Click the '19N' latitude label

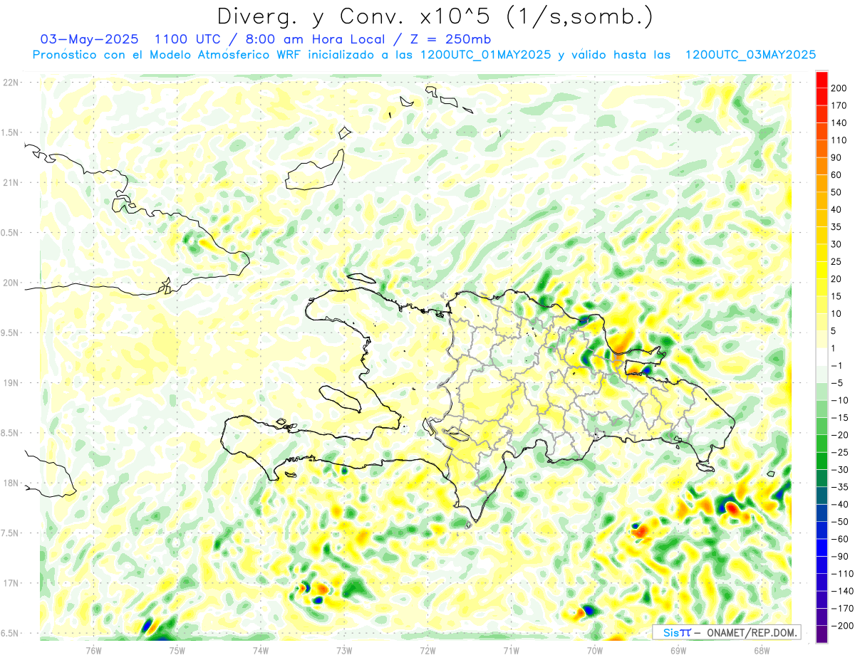(x=10, y=383)
